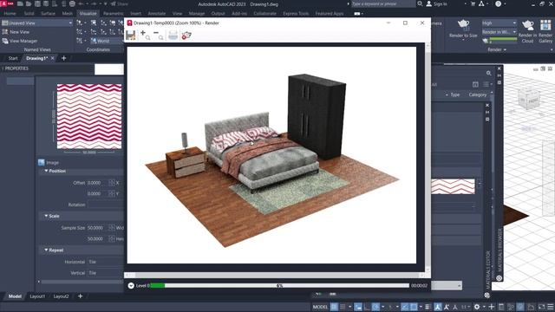Click the search magnifier next to keyword box

(420, 3)
